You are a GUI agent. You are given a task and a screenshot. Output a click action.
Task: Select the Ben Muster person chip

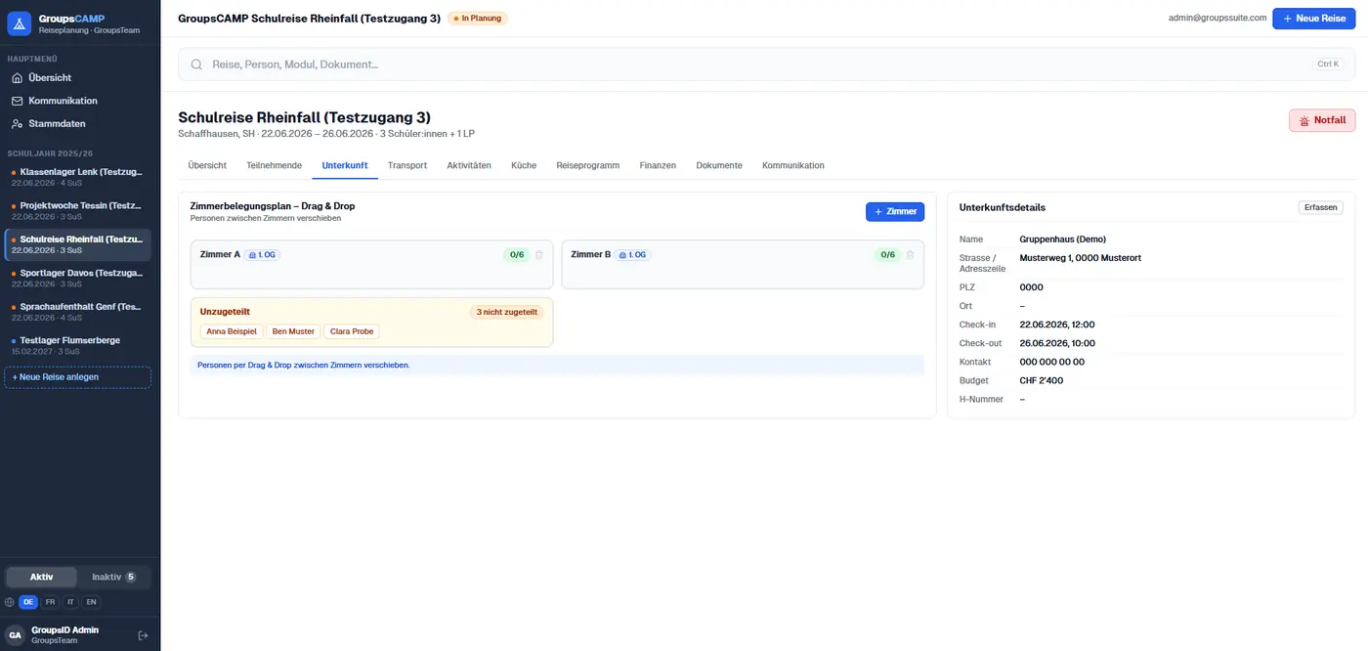pyautogui.click(x=293, y=331)
